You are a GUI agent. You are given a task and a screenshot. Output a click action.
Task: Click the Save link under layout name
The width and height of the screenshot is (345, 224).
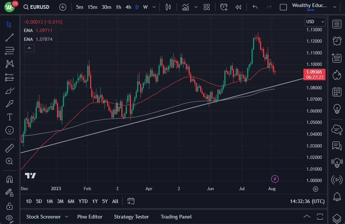(x=310, y=10)
